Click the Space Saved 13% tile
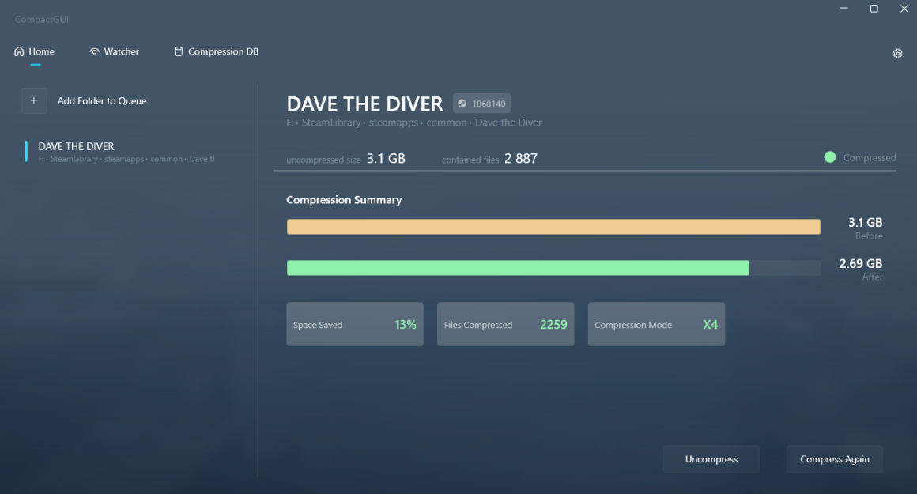 [x=355, y=324]
